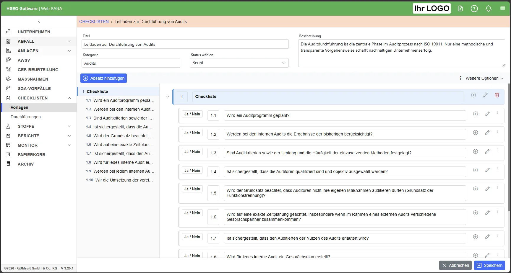Expand the ANLAGEN sidebar section
This screenshot has height=273, width=511.
click(69, 51)
